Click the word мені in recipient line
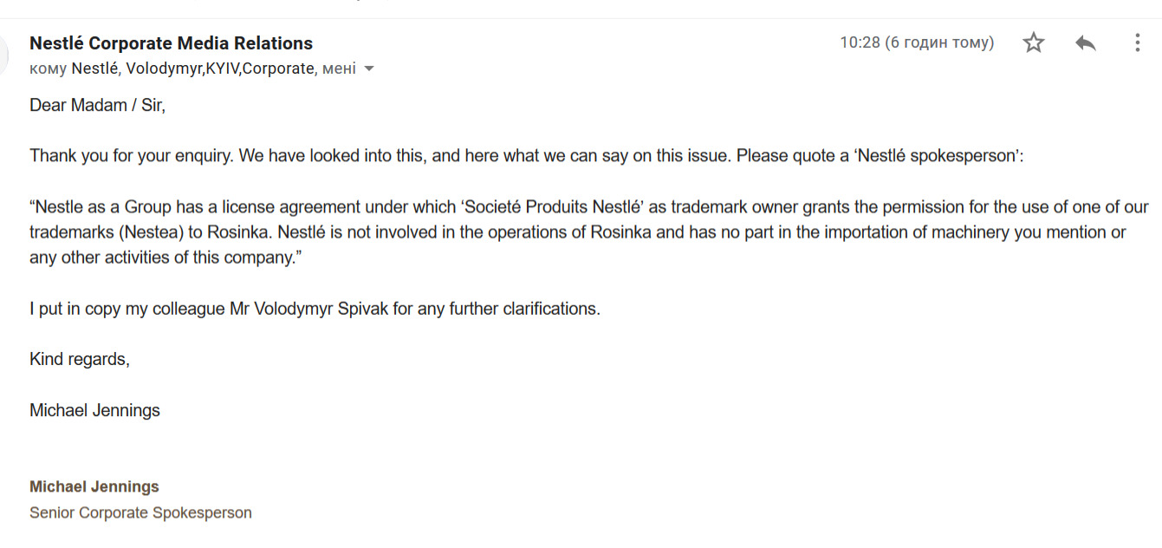 click(339, 68)
